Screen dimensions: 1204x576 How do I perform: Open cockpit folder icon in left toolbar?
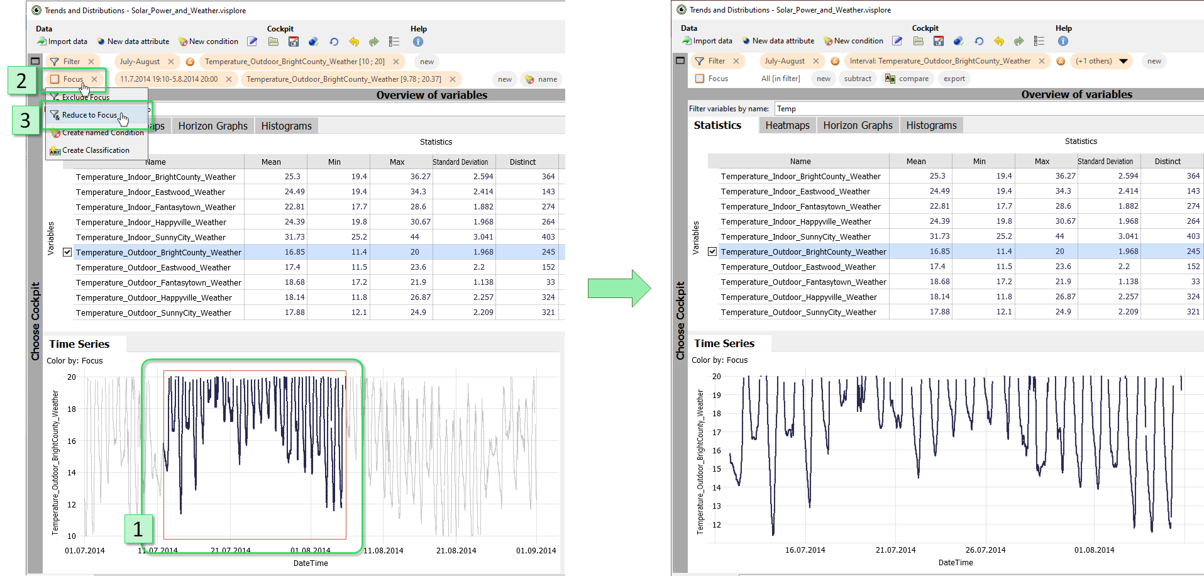[273, 42]
